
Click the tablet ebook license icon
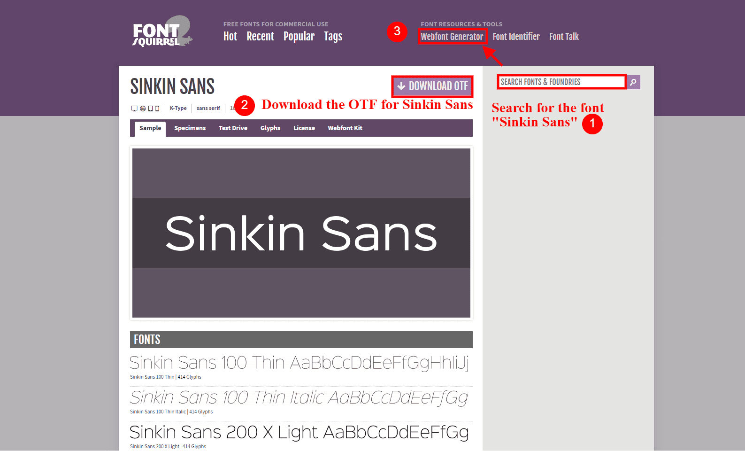(150, 109)
